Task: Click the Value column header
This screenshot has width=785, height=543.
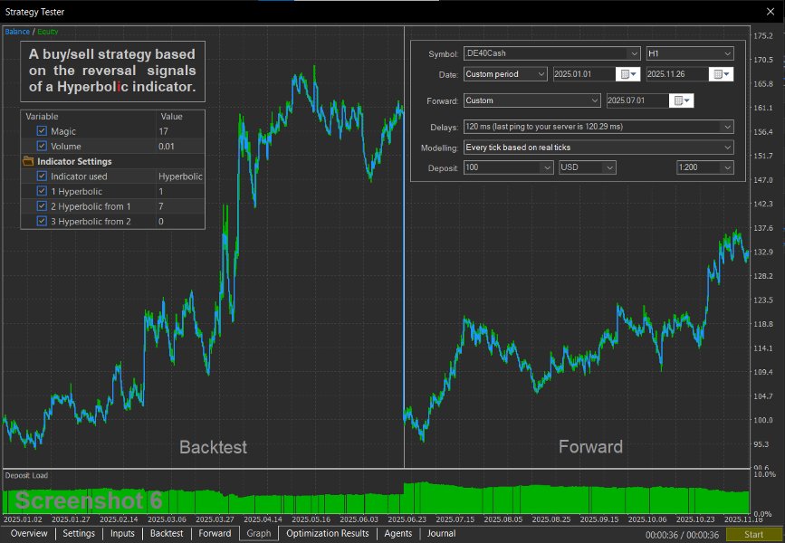Action: click(171, 116)
